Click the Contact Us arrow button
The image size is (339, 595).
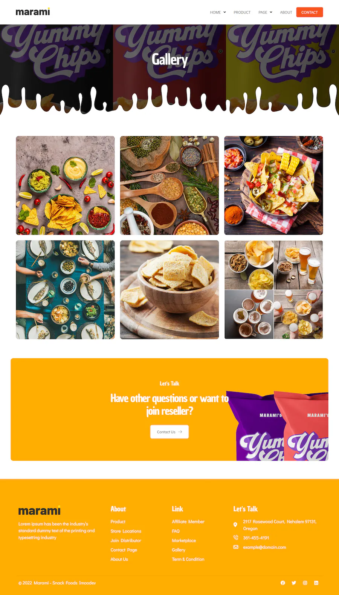(x=169, y=432)
